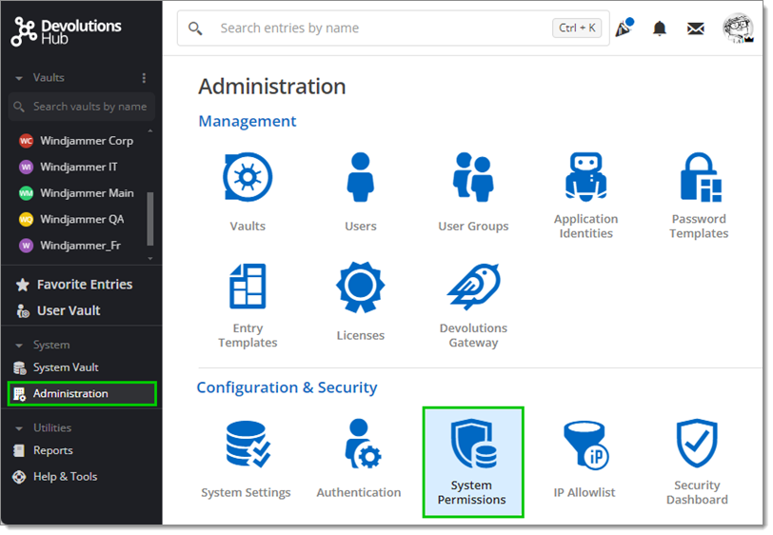Open User Vault in sidebar
The image size is (773, 535).
tap(58, 310)
